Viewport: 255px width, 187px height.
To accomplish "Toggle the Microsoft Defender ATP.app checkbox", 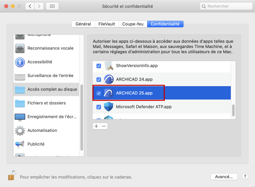I will (99, 107).
